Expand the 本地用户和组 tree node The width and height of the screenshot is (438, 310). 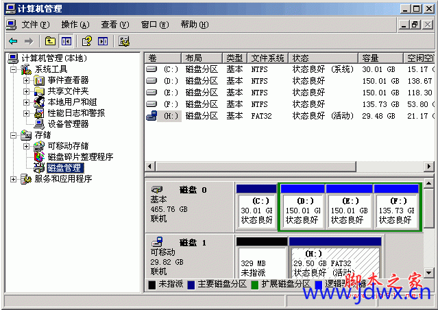(26, 102)
